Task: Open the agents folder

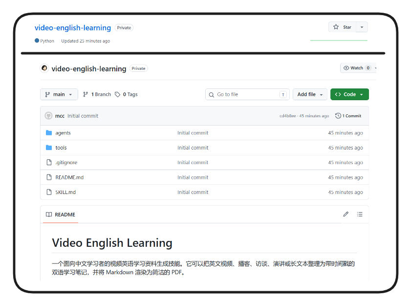Action: pyautogui.click(x=63, y=133)
